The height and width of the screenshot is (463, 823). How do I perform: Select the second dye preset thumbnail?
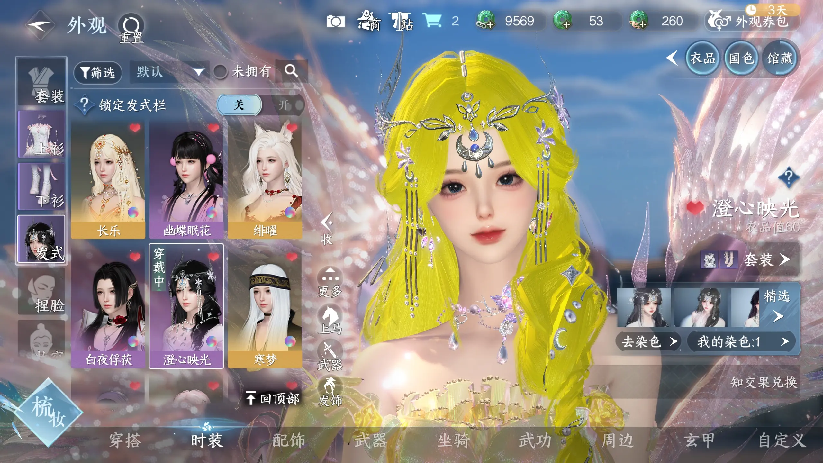pyautogui.click(x=701, y=307)
